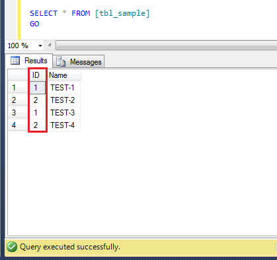Select row 3 via row header

[18, 113]
